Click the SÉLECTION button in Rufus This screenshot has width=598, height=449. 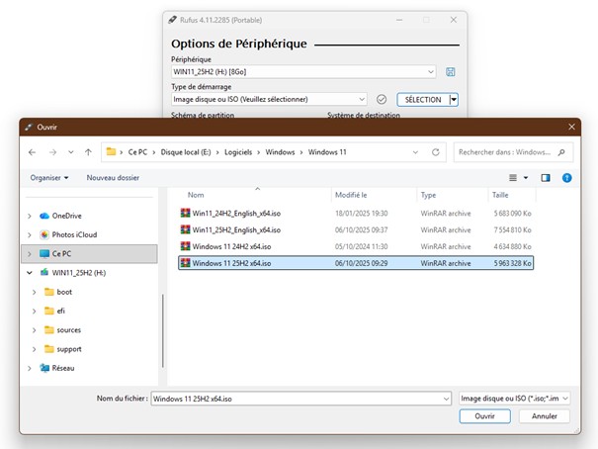point(423,100)
